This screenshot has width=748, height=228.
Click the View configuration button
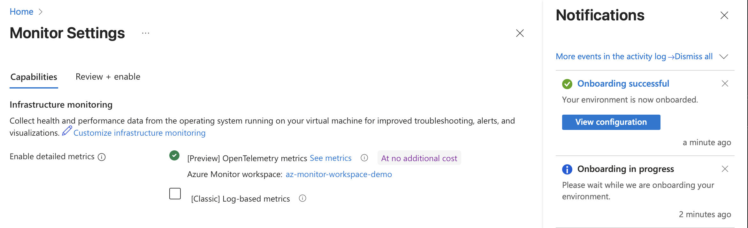click(611, 122)
